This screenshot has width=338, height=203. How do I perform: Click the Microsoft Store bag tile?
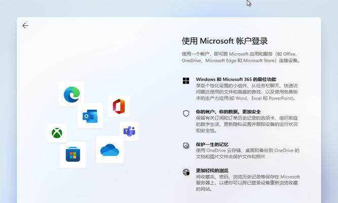point(73,155)
